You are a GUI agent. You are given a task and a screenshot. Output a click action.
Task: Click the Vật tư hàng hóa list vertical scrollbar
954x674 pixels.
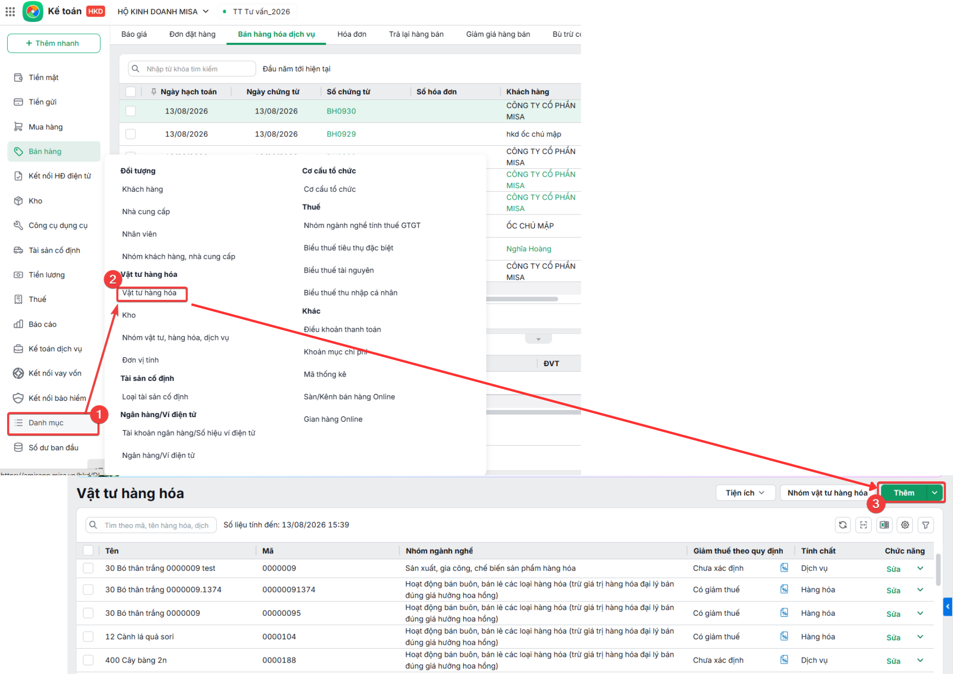(x=938, y=570)
